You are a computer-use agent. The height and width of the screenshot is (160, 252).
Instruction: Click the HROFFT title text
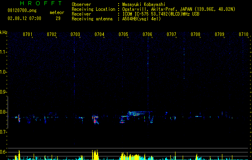tap(41, 3)
